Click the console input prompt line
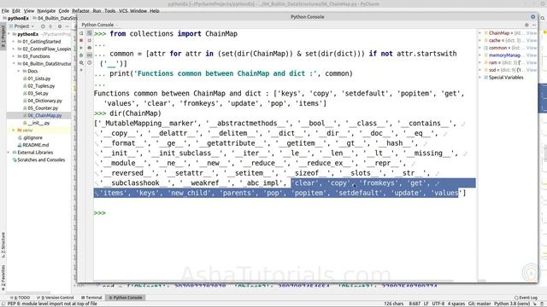The width and height of the screenshot is (547, 307). pos(285,212)
